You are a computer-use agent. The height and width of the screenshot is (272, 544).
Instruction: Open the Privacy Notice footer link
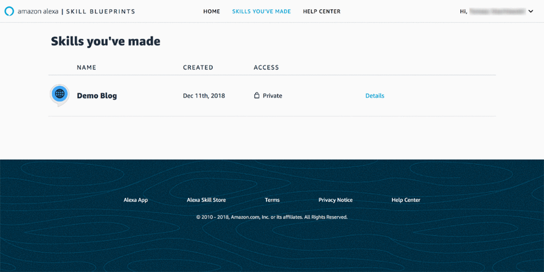336,200
